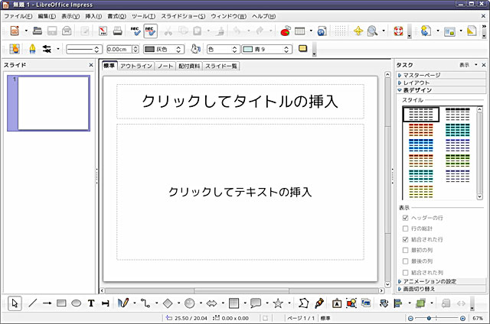
Task: Switch to the スライド一覧 tab
Action: [221, 66]
